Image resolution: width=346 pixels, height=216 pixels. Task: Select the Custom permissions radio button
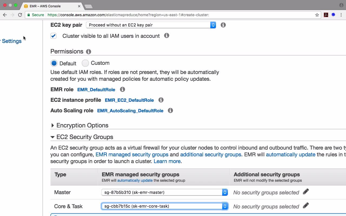[85, 63]
